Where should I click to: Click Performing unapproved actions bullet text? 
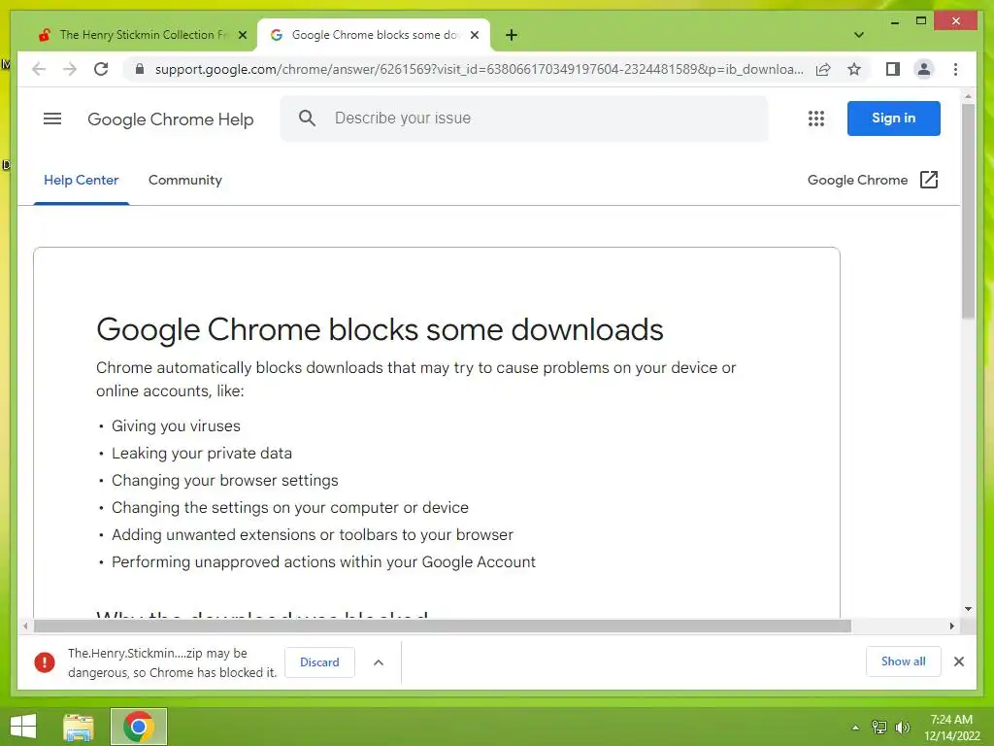[323, 562]
